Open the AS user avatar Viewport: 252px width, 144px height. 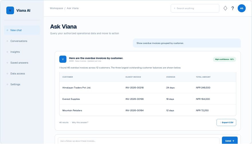click(242, 8)
